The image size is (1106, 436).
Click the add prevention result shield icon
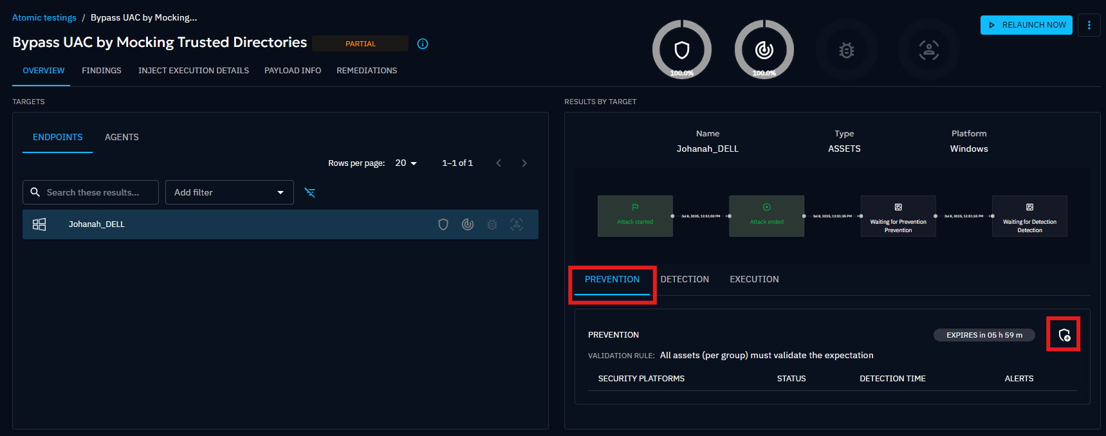coord(1064,334)
